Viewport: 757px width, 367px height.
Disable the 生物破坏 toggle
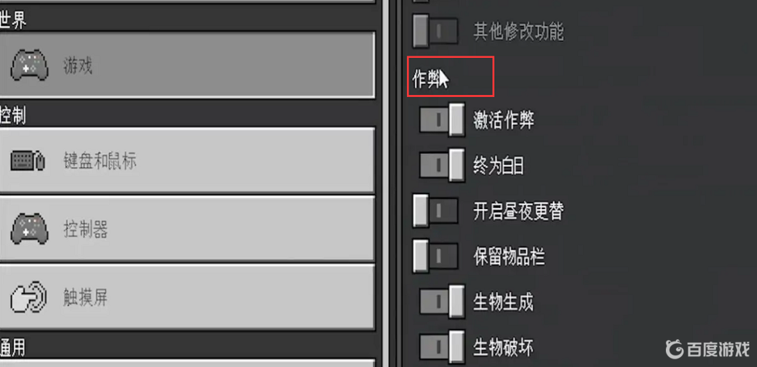click(442, 347)
